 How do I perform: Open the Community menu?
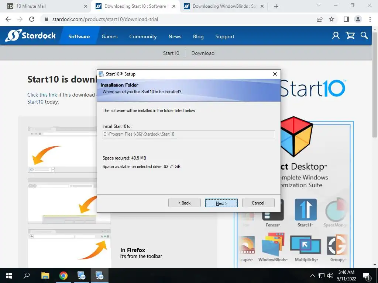(x=143, y=36)
